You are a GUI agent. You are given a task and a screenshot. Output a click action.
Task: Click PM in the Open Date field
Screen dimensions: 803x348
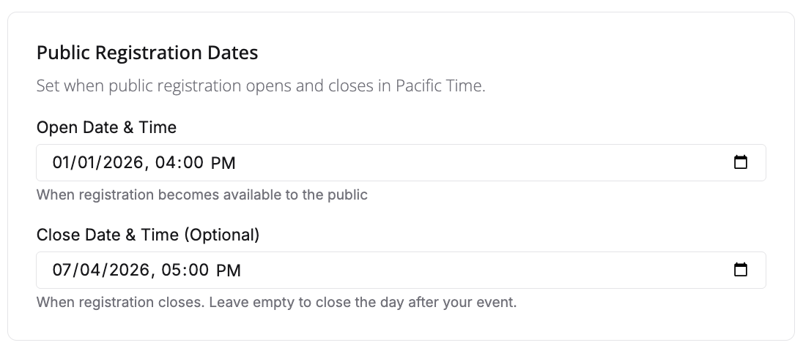click(223, 163)
